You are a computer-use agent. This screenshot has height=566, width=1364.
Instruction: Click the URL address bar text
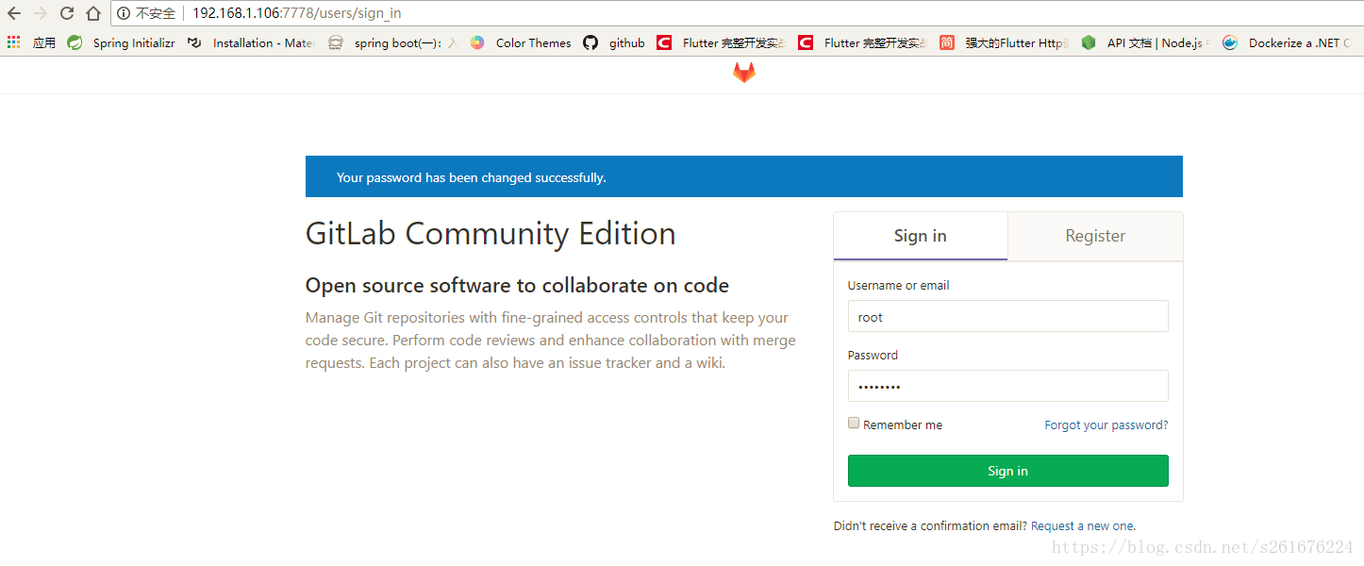296,13
